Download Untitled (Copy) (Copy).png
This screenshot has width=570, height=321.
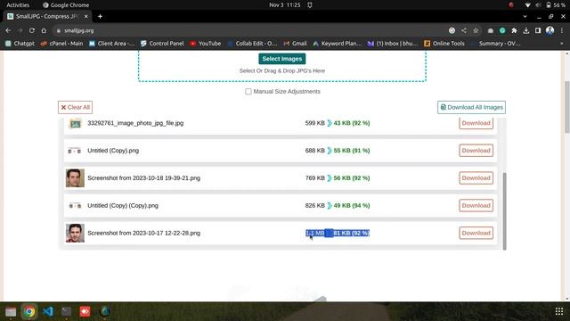476,205
